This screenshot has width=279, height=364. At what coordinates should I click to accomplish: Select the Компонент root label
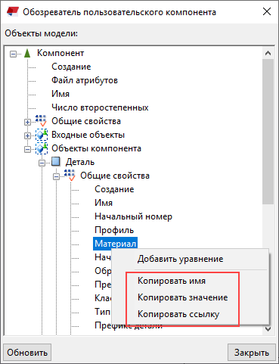pyautogui.click(x=60, y=53)
